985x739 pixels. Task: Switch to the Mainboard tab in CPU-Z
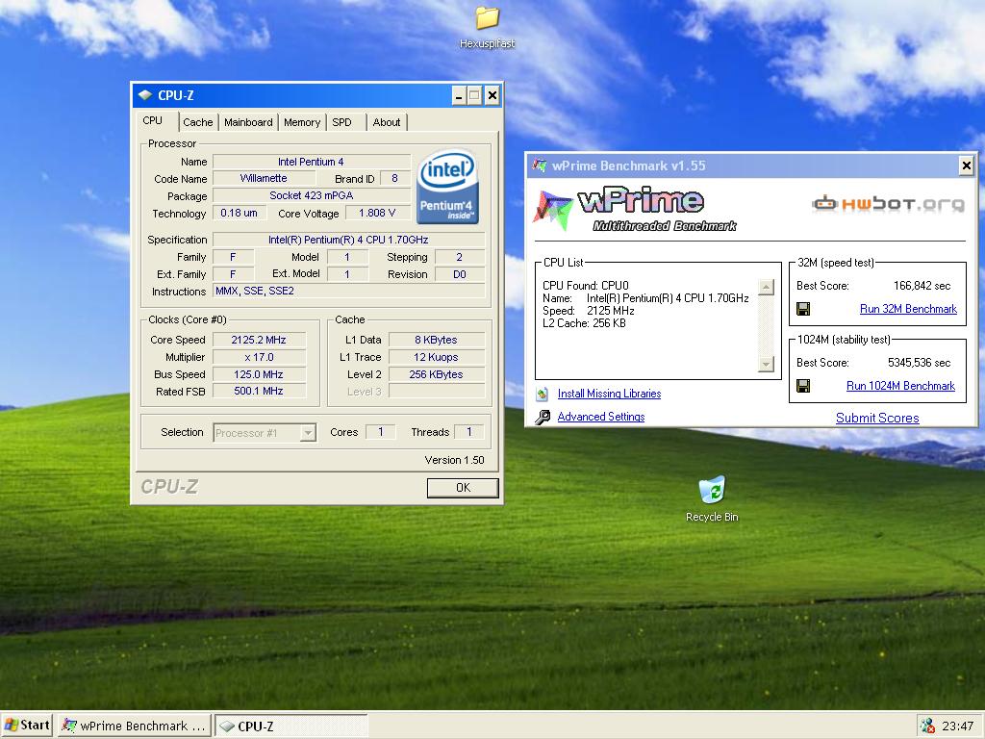[248, 122]
